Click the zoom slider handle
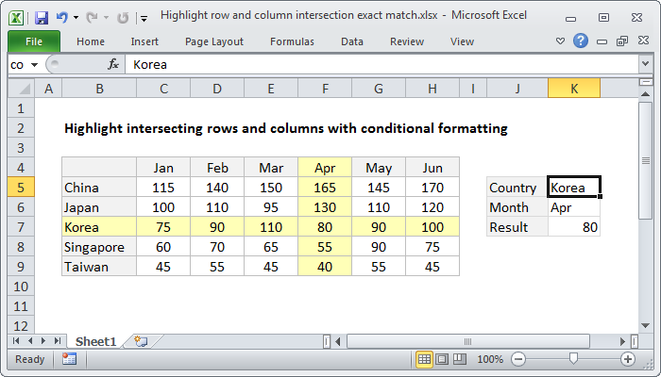661x377 pixels. (x=573, y=358)
